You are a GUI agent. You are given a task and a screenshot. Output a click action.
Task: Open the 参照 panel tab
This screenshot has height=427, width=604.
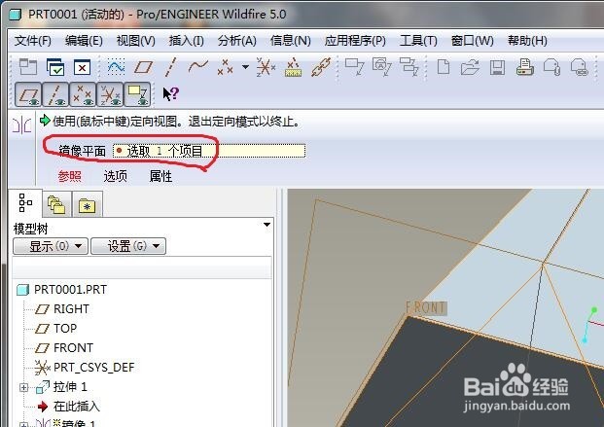coord(70,176)
